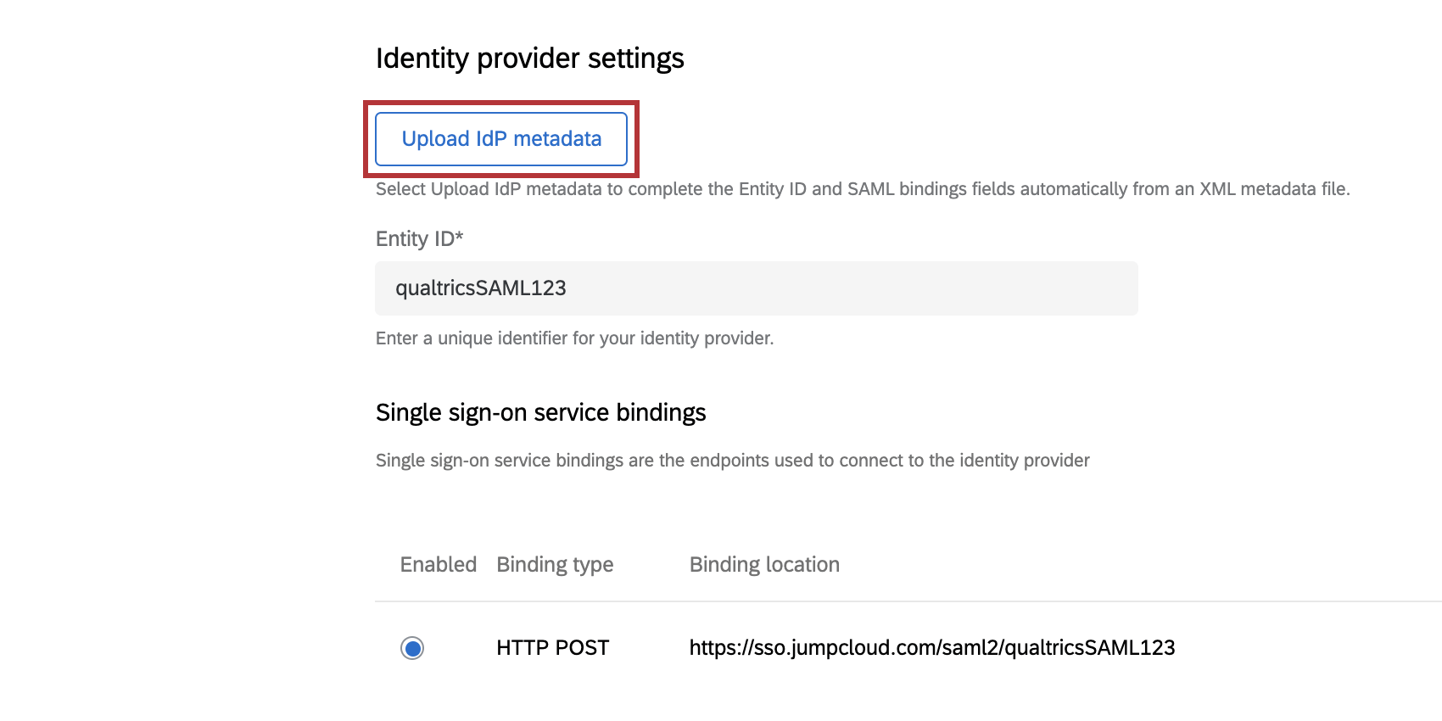Screen dimensions: 1442x721
Task: Click the Enabled column header
Action: [439, 565]
